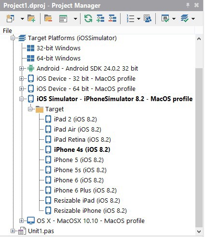The image size is (205, 237).
Task: Select Android - Android SDK 24.0.2 32 bit
Action: [x=87, y=69]
